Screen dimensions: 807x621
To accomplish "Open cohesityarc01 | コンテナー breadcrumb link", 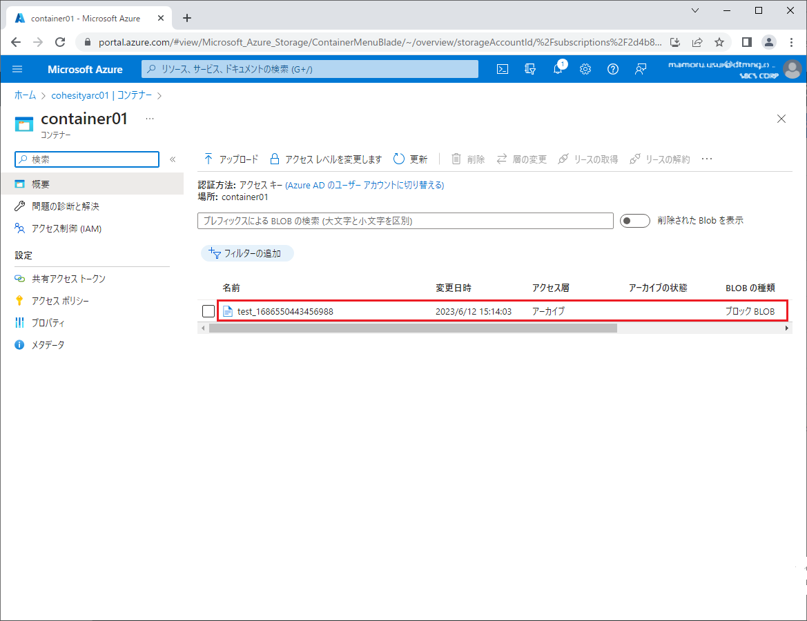I will click(101, 95).
